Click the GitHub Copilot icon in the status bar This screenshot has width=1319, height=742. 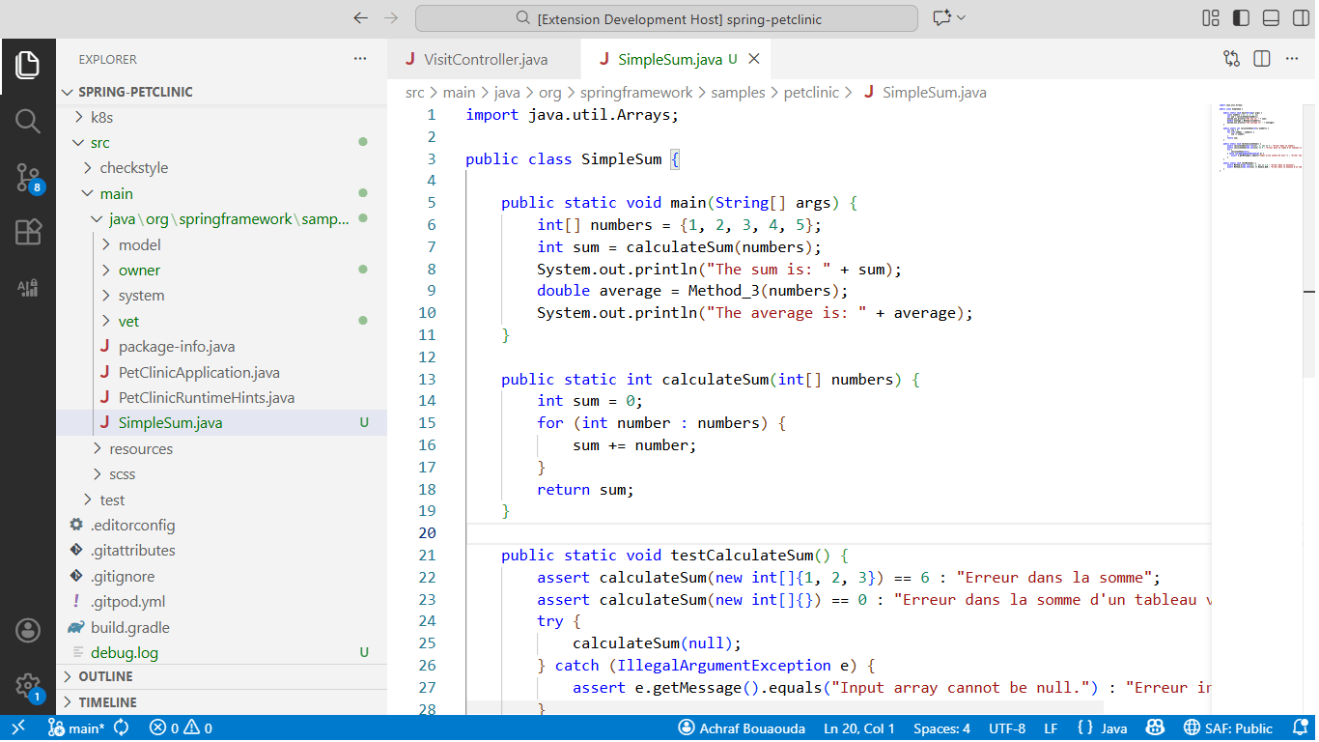coord(1155,728)
